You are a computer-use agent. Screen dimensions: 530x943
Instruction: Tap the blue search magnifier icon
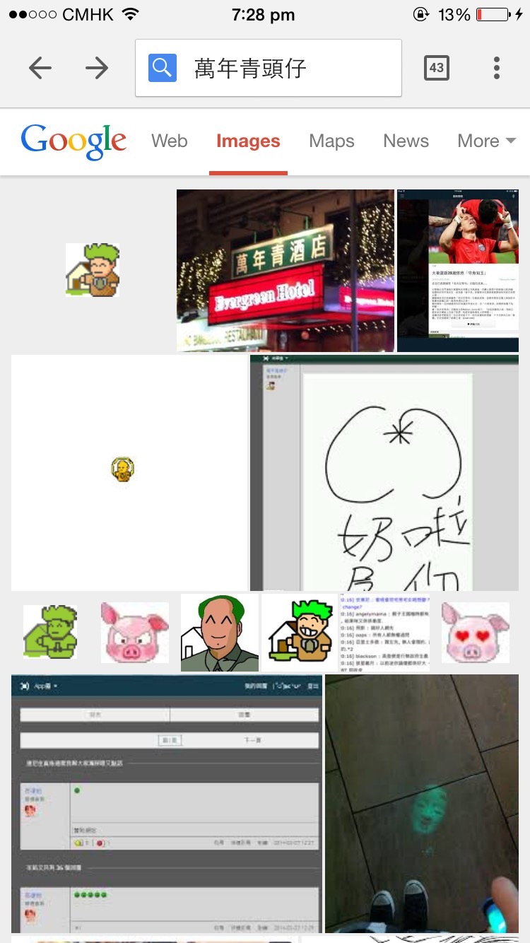162,68
